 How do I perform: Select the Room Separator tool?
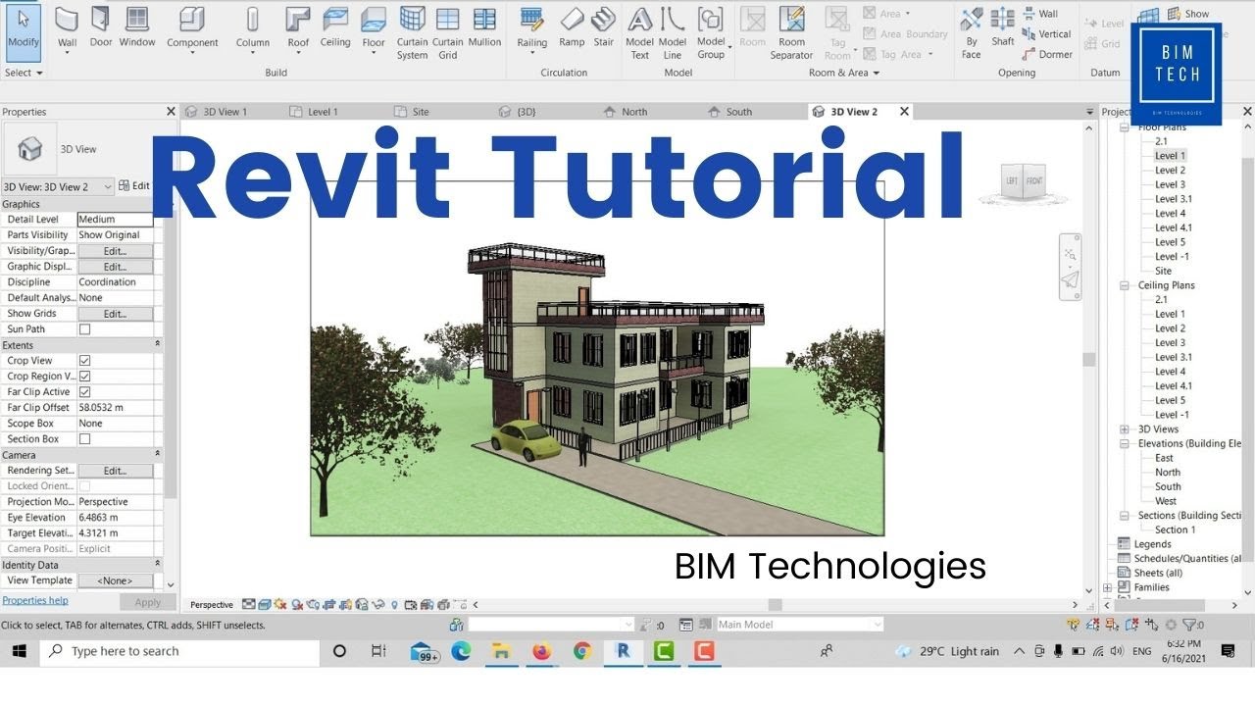(791, 32)
